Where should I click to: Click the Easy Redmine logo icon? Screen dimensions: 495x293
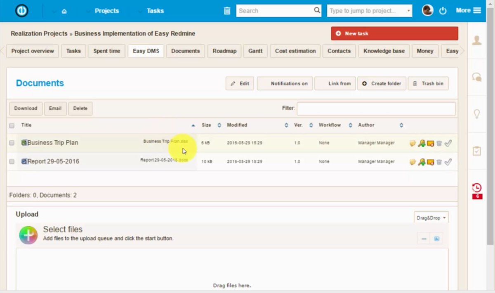(x=21, y=11)
